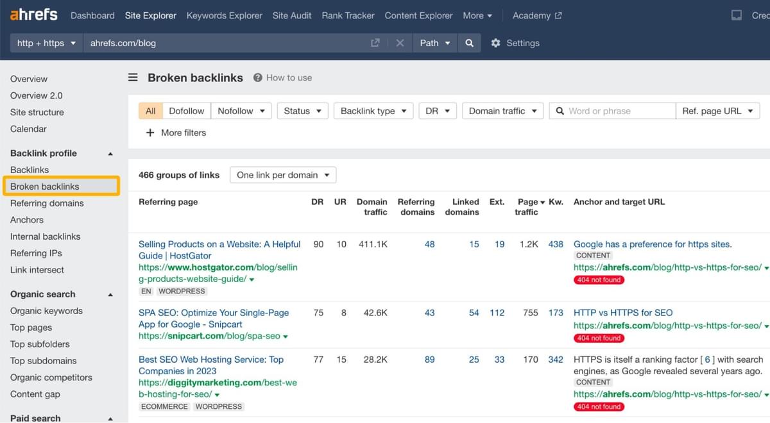Collapse the Organic search section

110,295
